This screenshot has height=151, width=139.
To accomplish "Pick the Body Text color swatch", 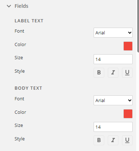I will click(128, 114).
